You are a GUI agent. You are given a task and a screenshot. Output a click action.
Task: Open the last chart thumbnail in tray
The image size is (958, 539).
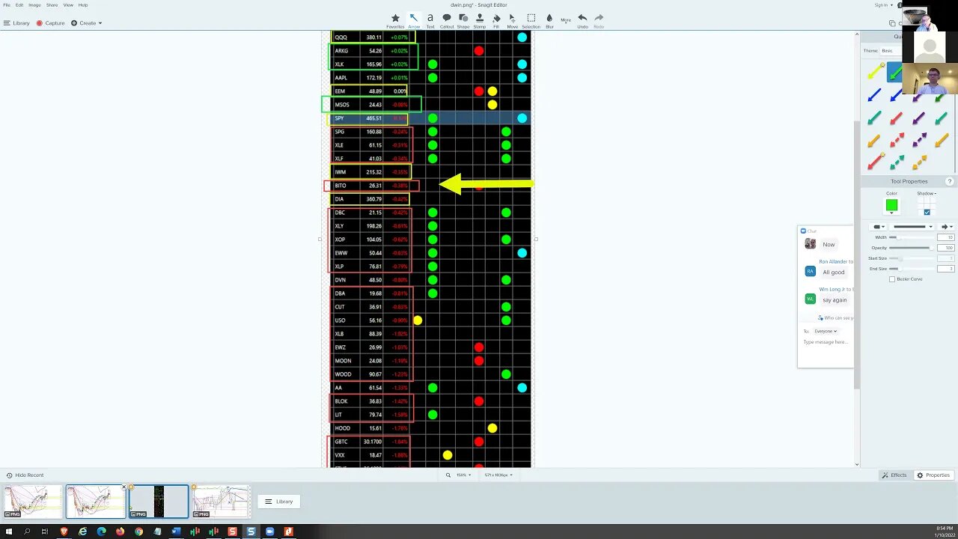221,502
